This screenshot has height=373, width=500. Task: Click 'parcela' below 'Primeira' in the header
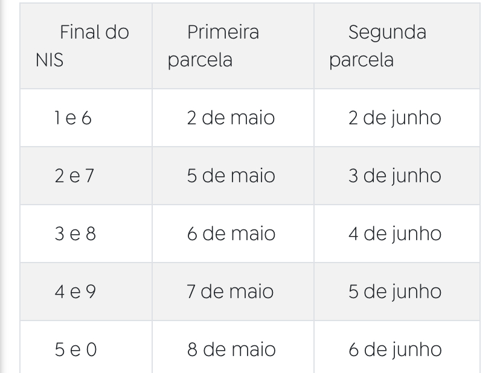pos(200,61)
